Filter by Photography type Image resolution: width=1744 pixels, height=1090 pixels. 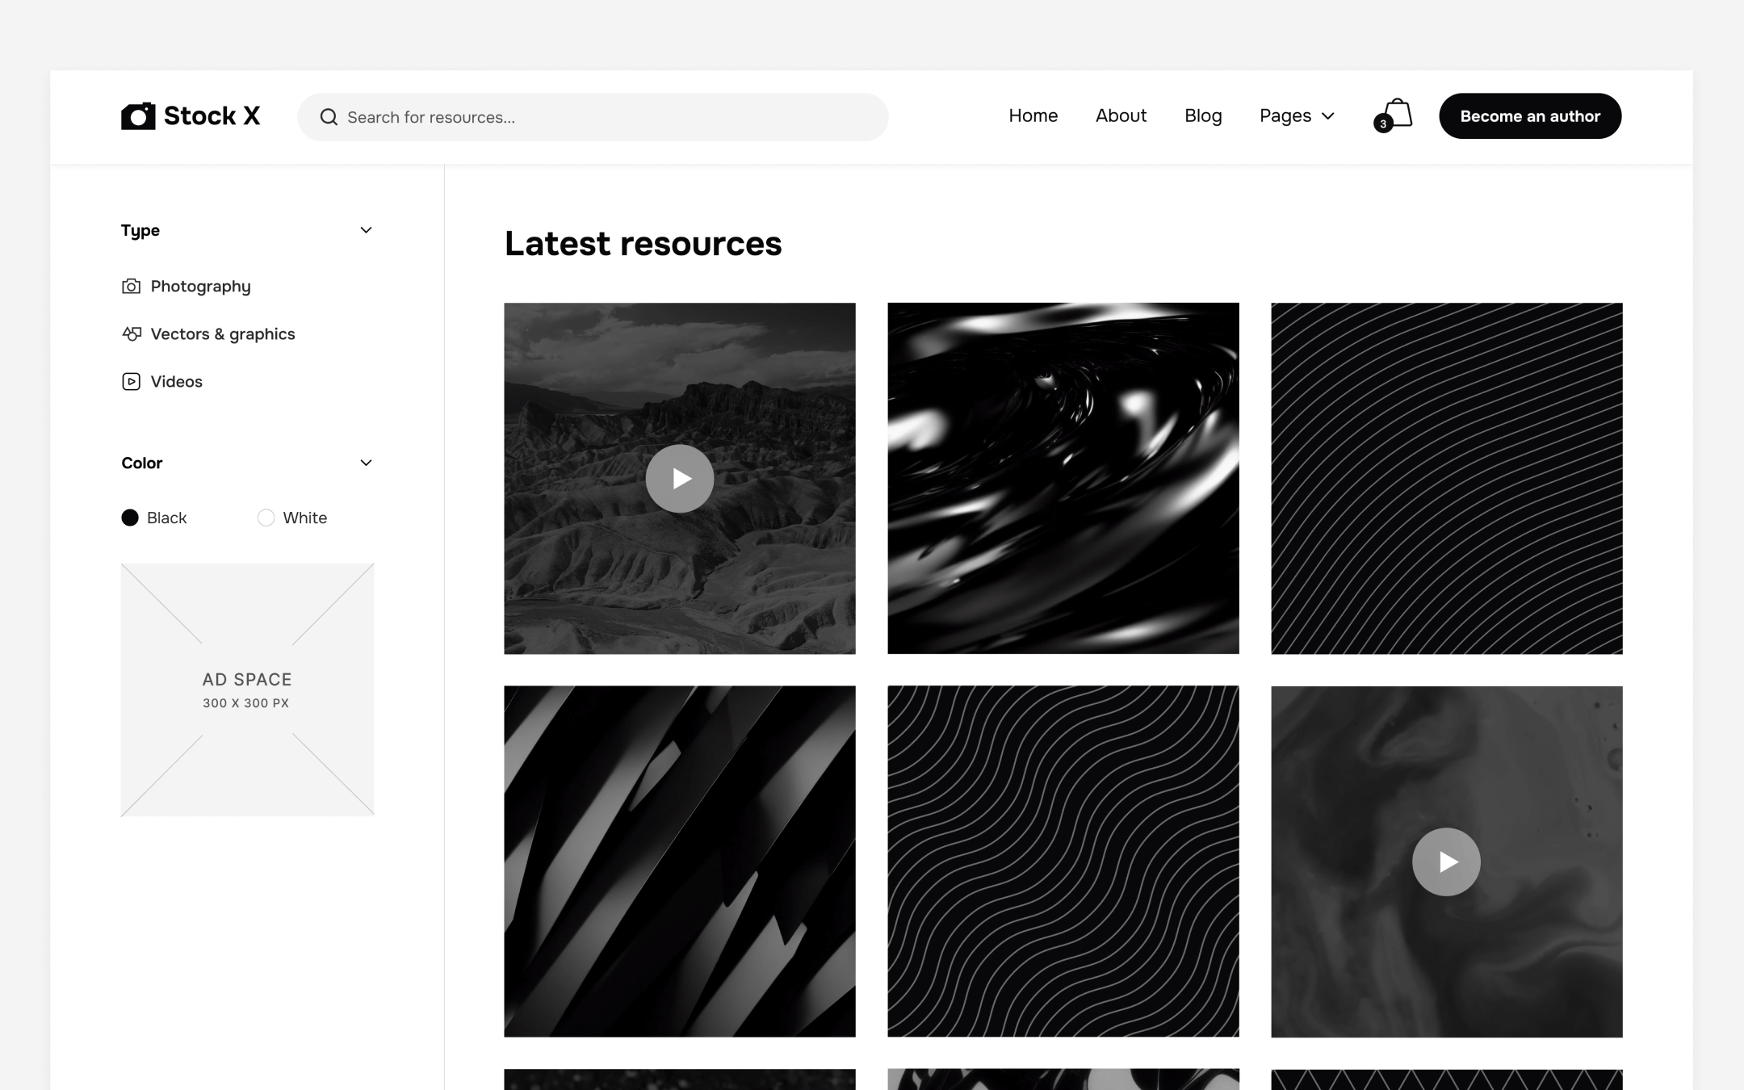tap(200, 287)
